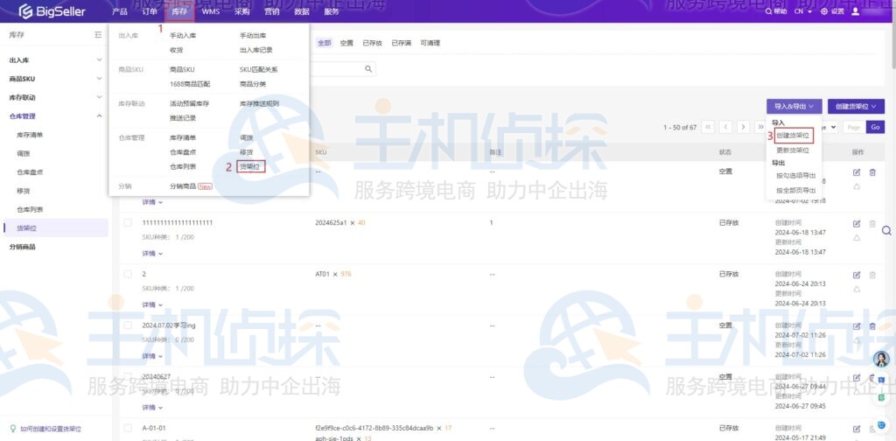Expand 详情 under row 11111111111111111111
Image resolution: width=896 pixels, height=441 pixels.
tap(152, 253)
